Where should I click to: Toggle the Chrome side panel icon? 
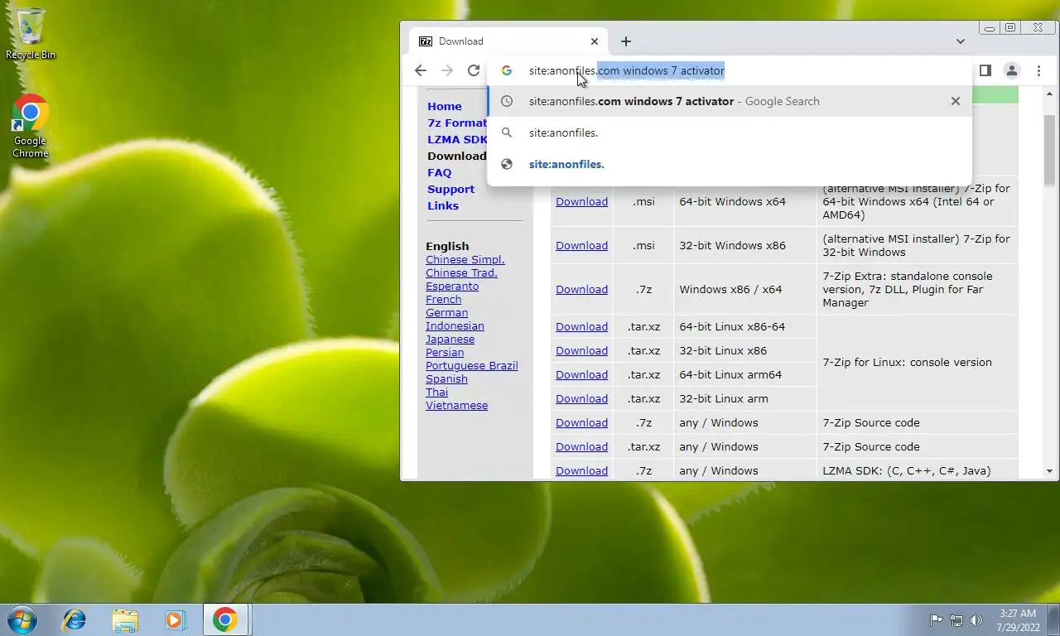click(x=985, y=70)
